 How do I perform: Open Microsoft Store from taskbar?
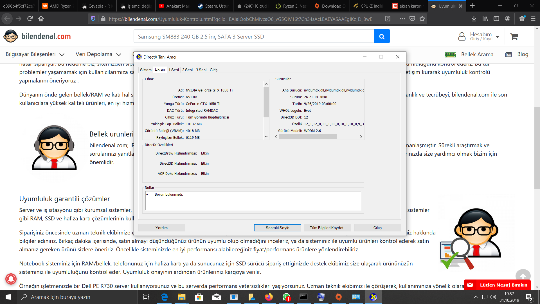coord(199,297)
